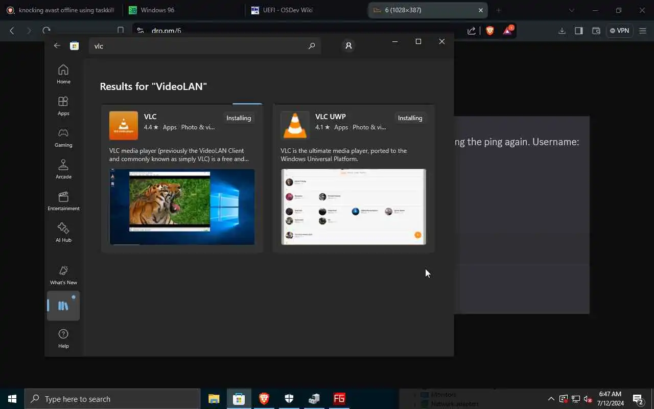
Task: Open Brave Wallet icon
Action: 596,31
